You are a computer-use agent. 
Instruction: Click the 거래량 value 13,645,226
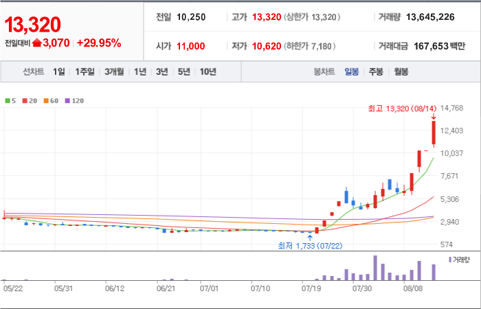430,17
